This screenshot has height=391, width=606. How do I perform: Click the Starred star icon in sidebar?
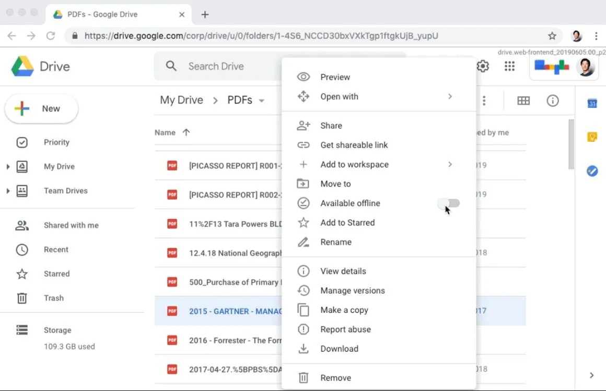(x=22, y=274)
